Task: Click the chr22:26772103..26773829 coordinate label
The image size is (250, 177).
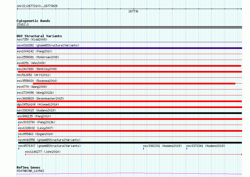Action: click(37, 6)
